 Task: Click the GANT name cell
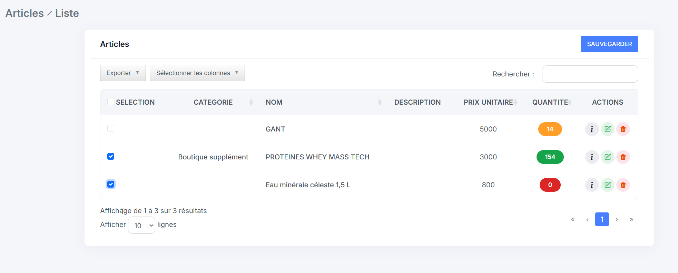click(x=275, y=129)
